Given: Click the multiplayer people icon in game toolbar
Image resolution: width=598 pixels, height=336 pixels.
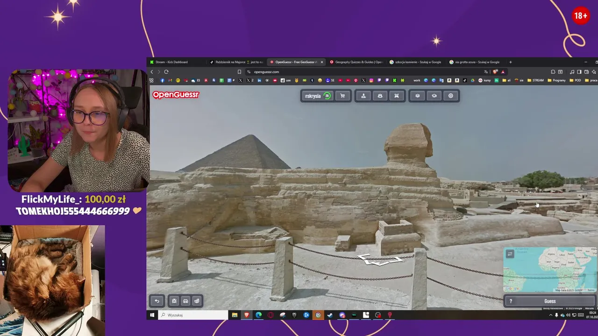Looking at the screenshot, I should point(380,96).
